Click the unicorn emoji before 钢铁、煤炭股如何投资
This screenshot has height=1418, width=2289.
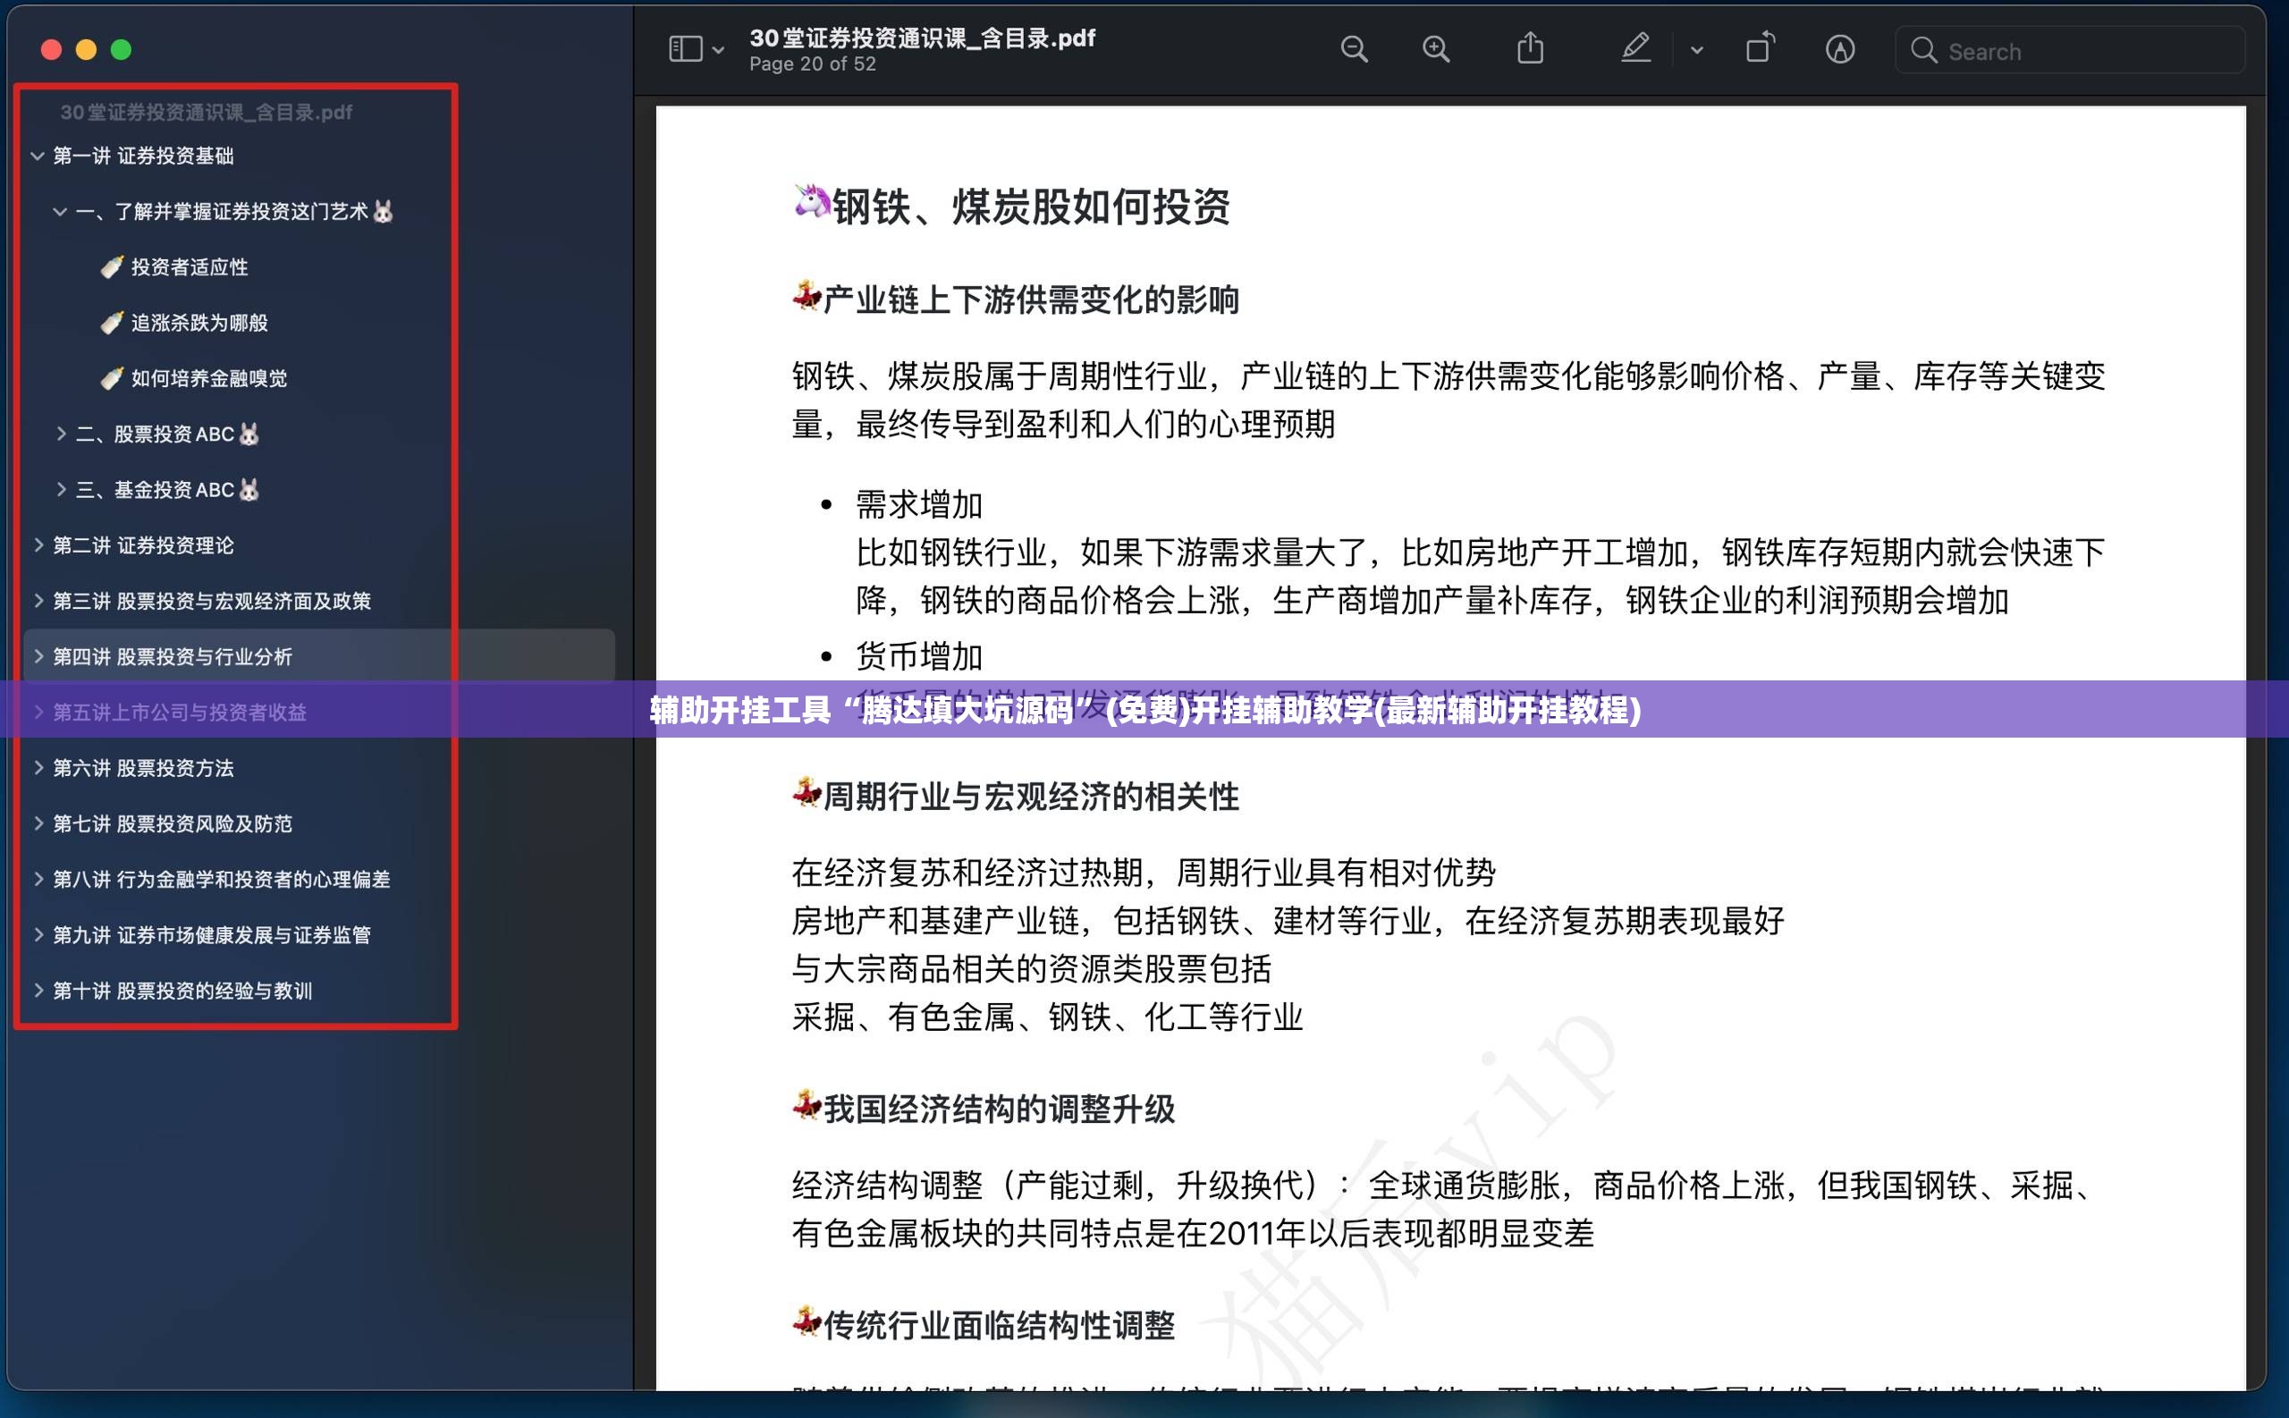pyautogui.click(x=812, y=200)
